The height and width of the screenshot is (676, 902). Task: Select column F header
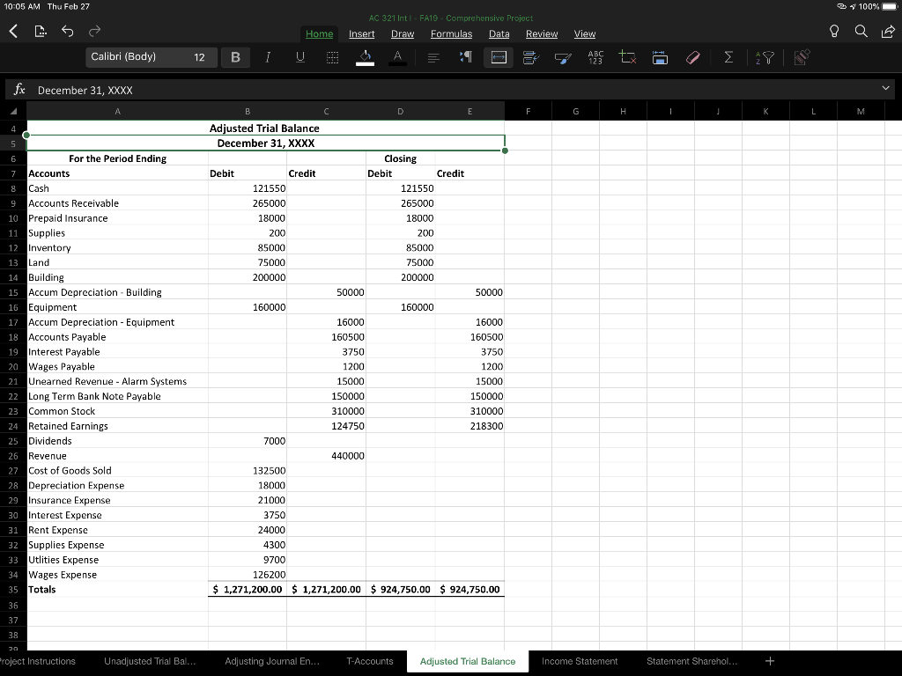click(529, 112)
